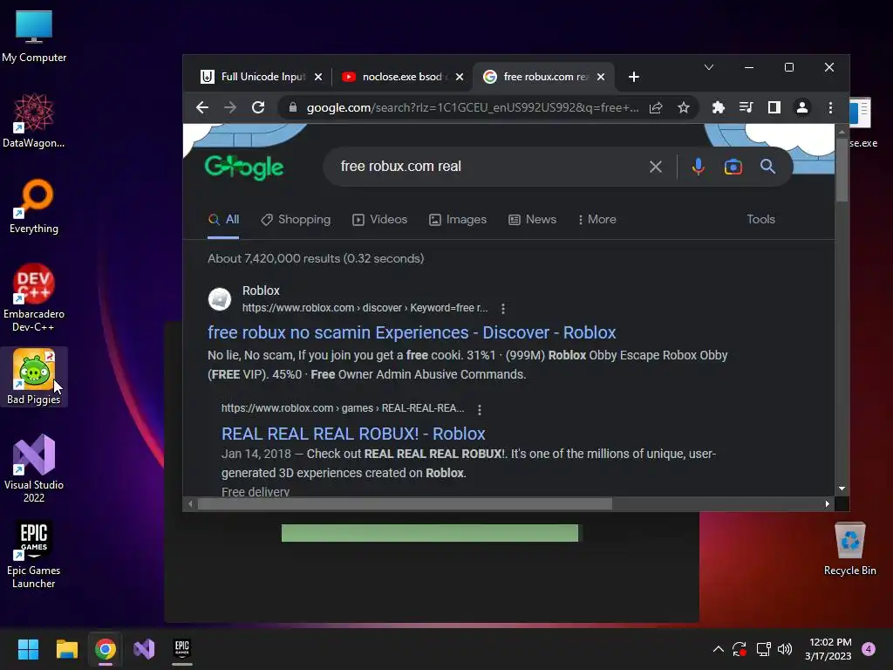Select the Bad Piggies desktop icon
893x670 pixels.
pyautogui.click(x=34, y=377)
